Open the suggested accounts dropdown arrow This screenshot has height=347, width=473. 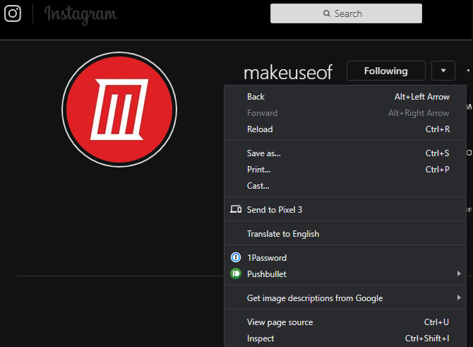tap(443, 71)
